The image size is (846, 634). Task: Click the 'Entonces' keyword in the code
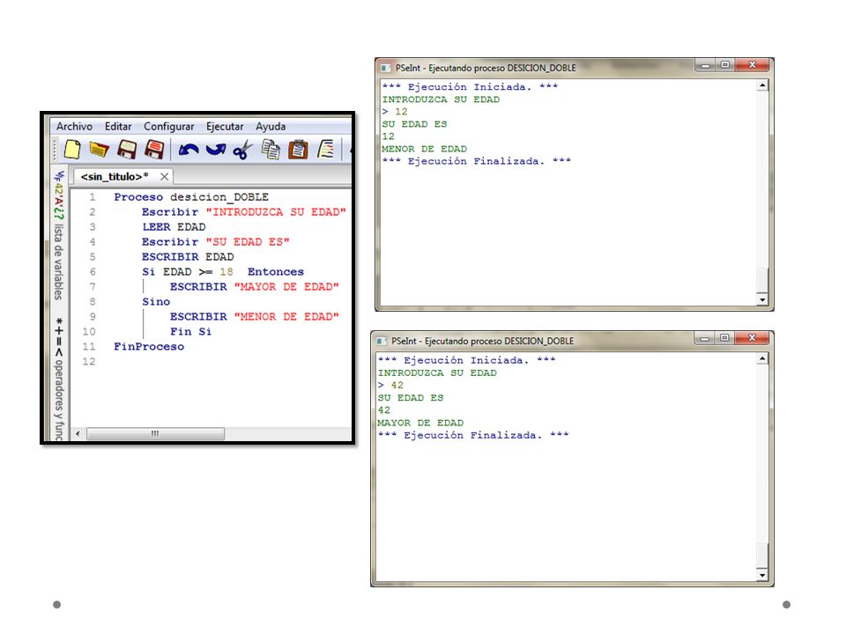point(276,272)
